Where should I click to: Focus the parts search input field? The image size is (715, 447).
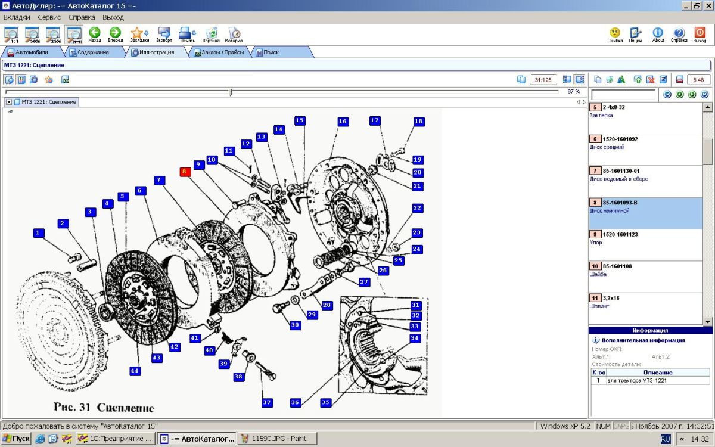click(x=623, y=94)
